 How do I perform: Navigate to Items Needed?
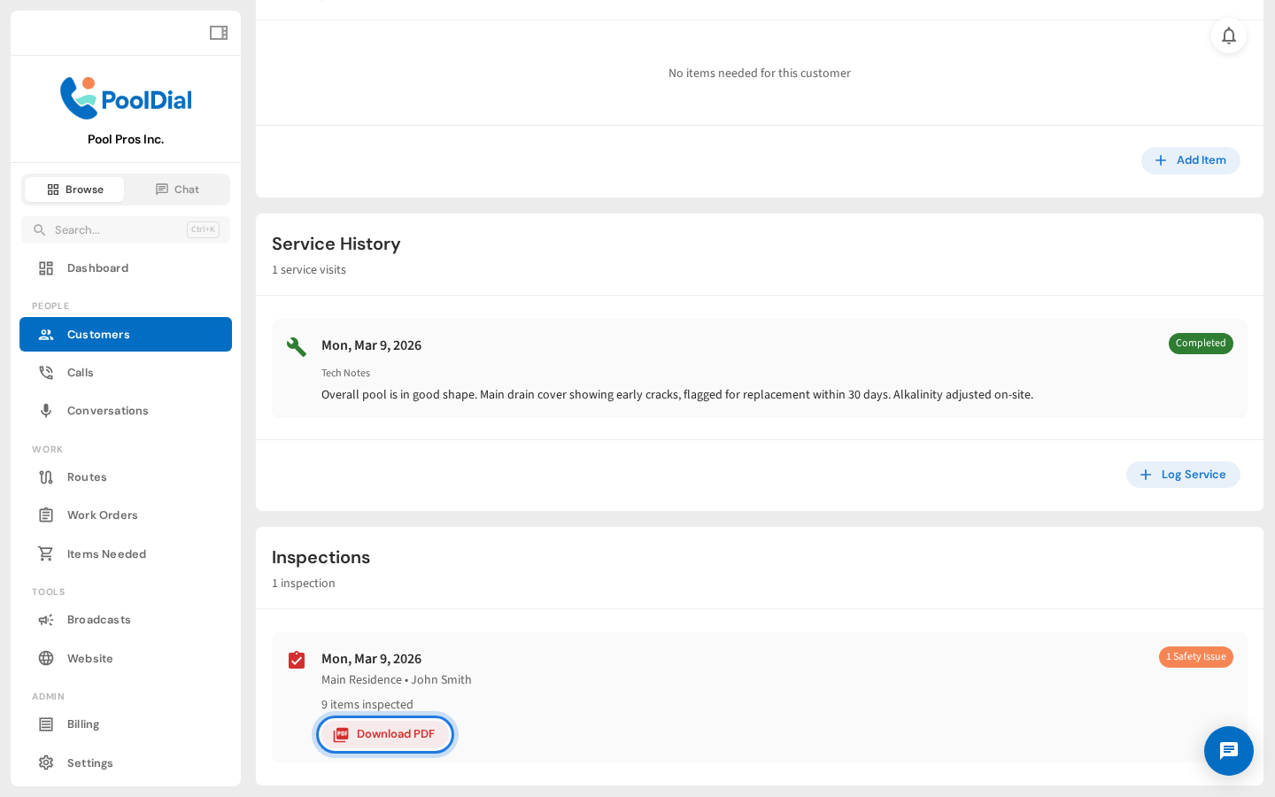coord(106,554)
